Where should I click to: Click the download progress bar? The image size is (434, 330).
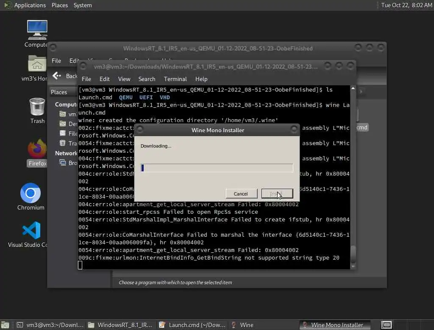pos(217,168)
